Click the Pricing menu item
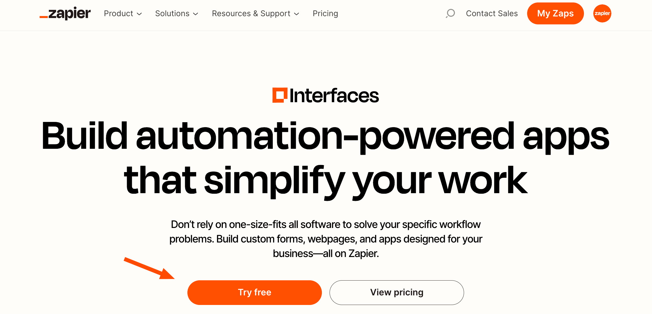 (x=325, y=13)
